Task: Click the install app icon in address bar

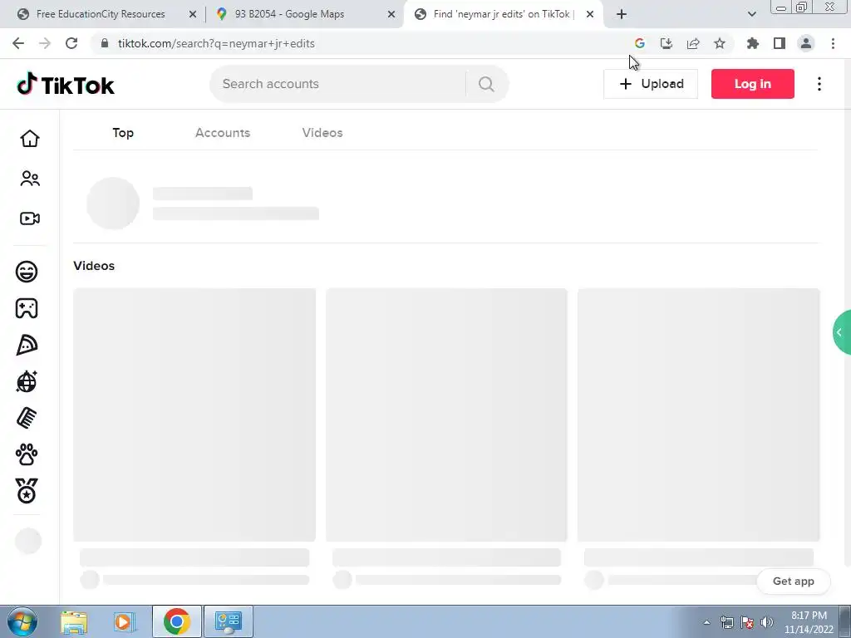Action: click(x=666, y=43)
